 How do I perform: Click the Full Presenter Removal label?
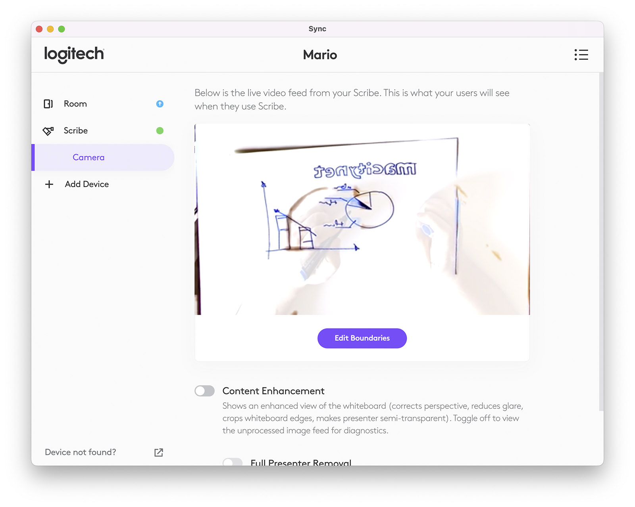(301, 462)
